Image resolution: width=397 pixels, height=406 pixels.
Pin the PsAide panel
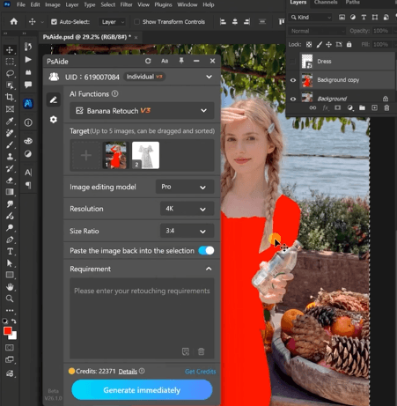tap(181, 61)
